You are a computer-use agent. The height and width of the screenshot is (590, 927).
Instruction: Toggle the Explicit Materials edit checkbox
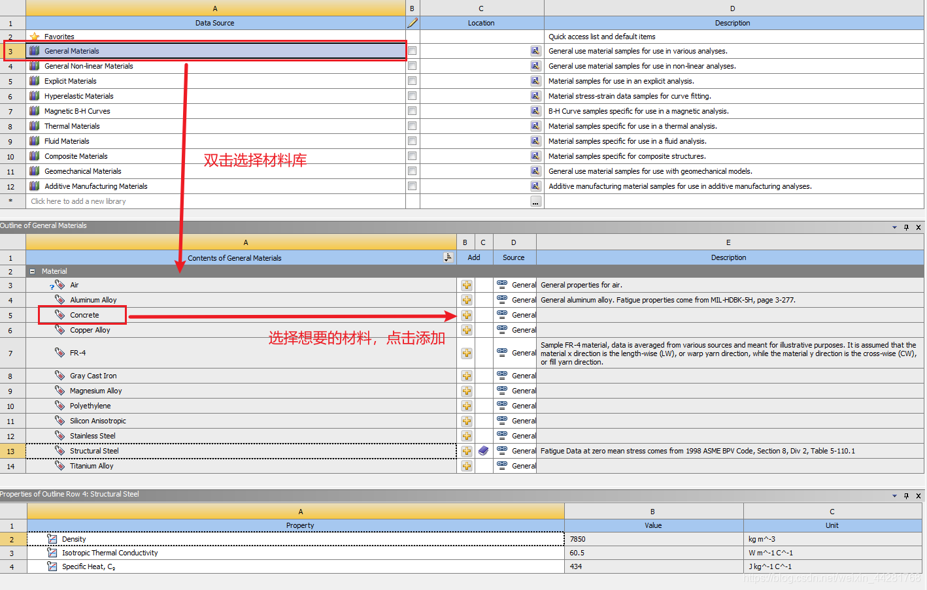coord(412,81)
